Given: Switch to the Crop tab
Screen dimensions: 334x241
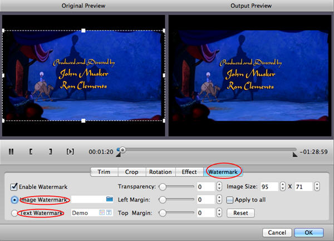Looking at the screenshot, I should tap(131, 172).
